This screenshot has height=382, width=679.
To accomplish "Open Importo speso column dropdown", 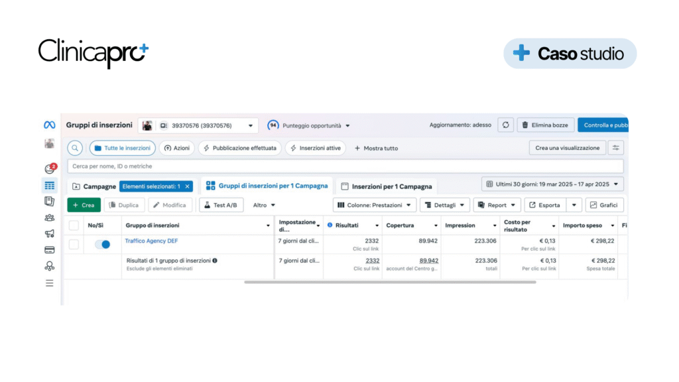I will pos(612,225).
